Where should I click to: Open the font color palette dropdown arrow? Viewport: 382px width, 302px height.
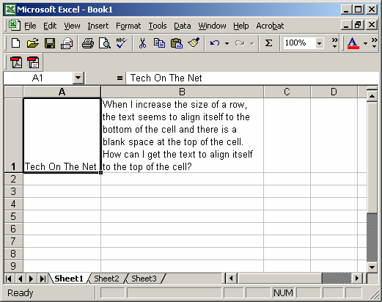coord(365,43)
